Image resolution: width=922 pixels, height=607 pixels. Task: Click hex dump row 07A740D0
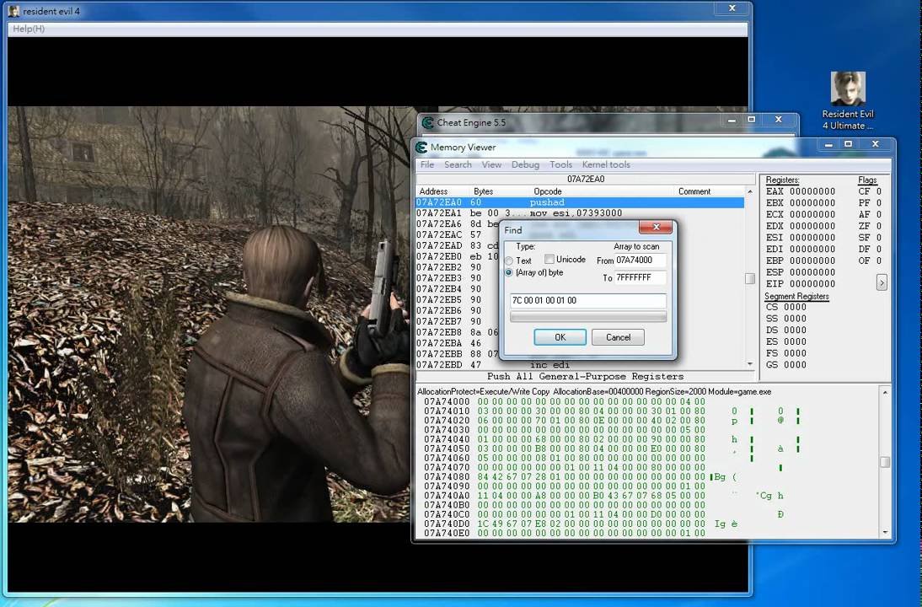(x=565, y=524)
